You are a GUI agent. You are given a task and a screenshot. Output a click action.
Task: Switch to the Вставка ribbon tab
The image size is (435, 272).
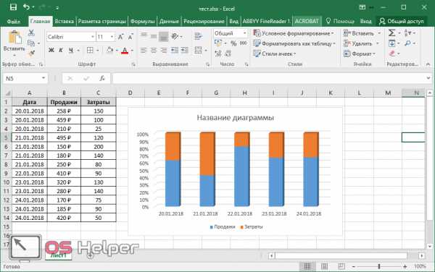click(64, 21)
